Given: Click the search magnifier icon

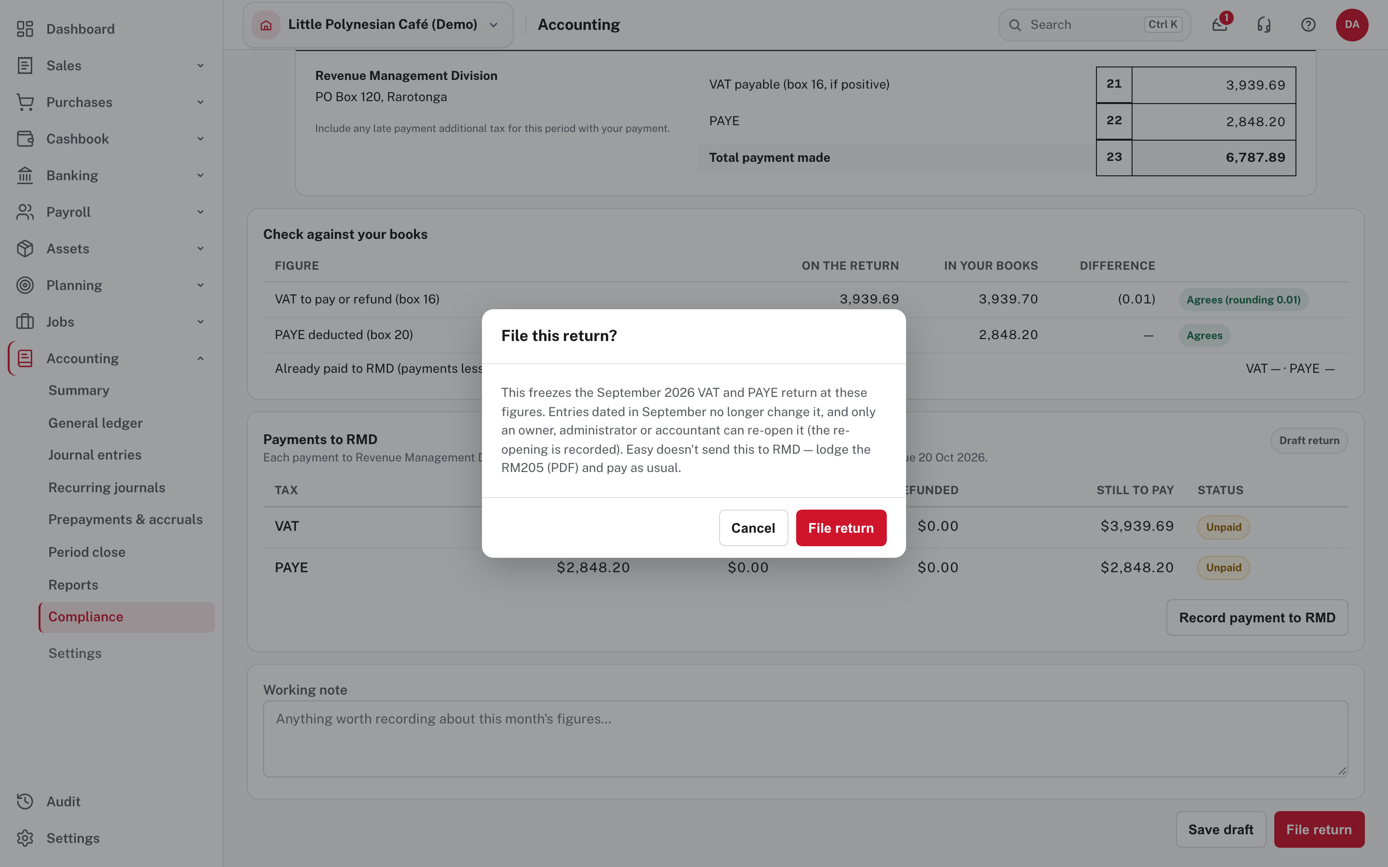Looking at the screenshot, I should (1014, 25).
